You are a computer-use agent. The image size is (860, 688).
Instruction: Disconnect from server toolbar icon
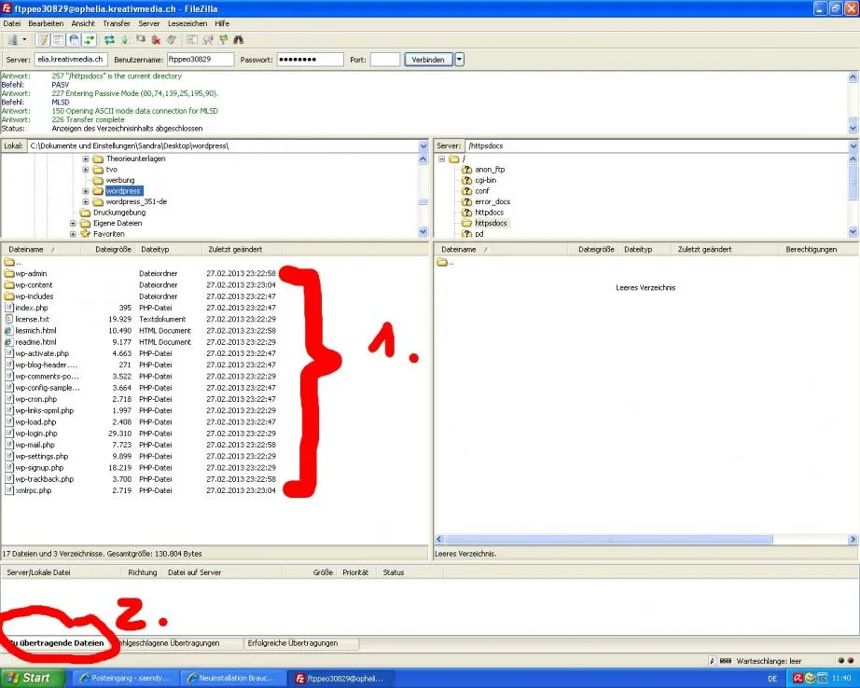157,39
